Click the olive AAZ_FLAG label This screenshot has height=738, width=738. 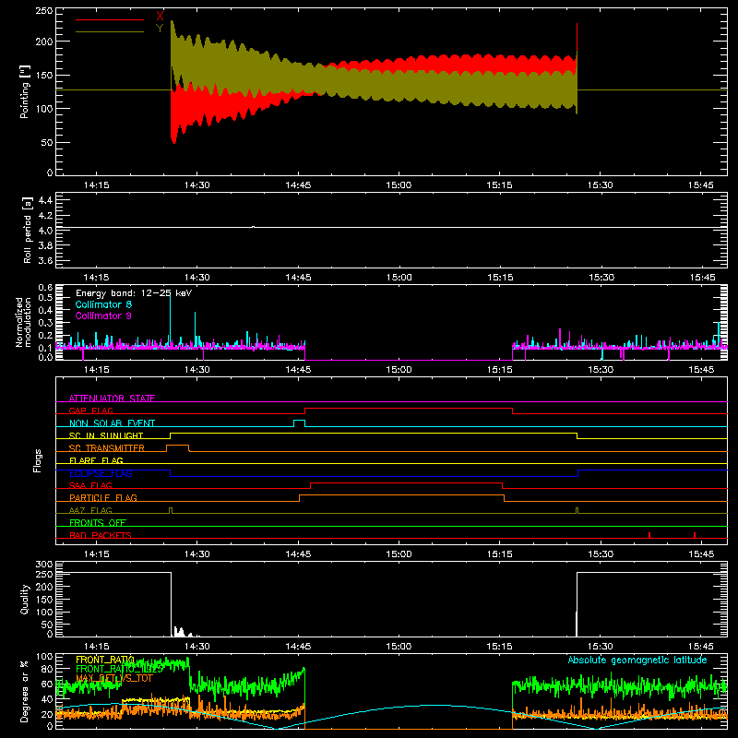point(90,510)
